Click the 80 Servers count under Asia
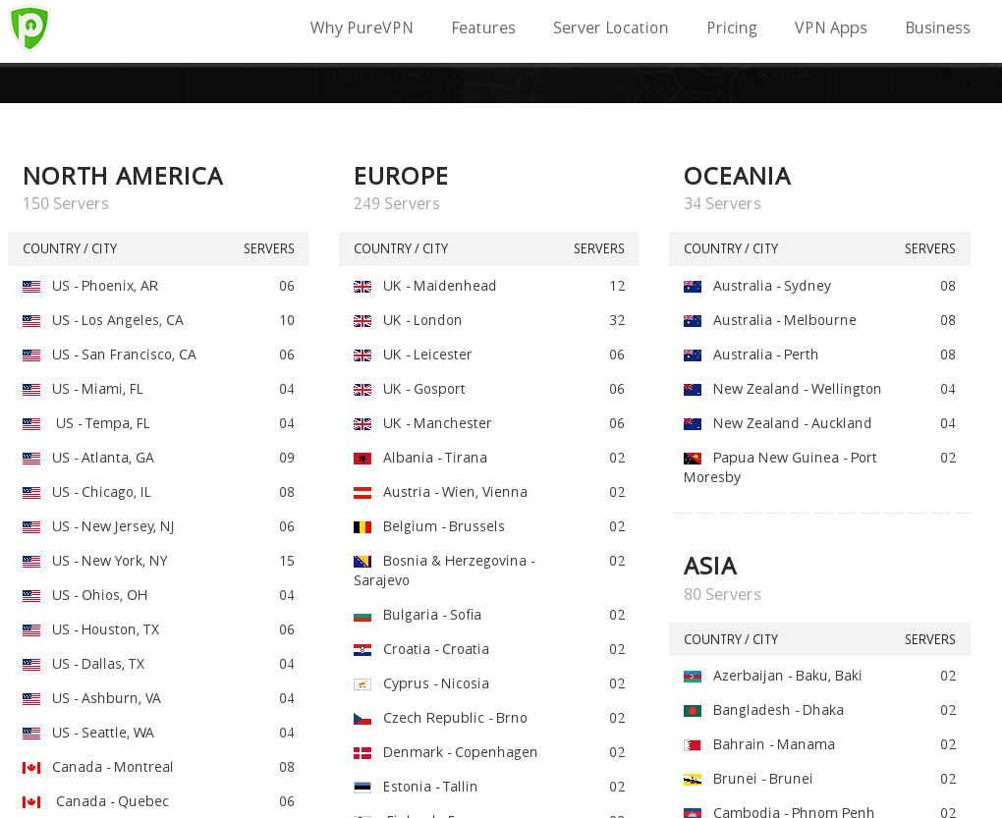The image size is (1002, 818). pos(723,594)
